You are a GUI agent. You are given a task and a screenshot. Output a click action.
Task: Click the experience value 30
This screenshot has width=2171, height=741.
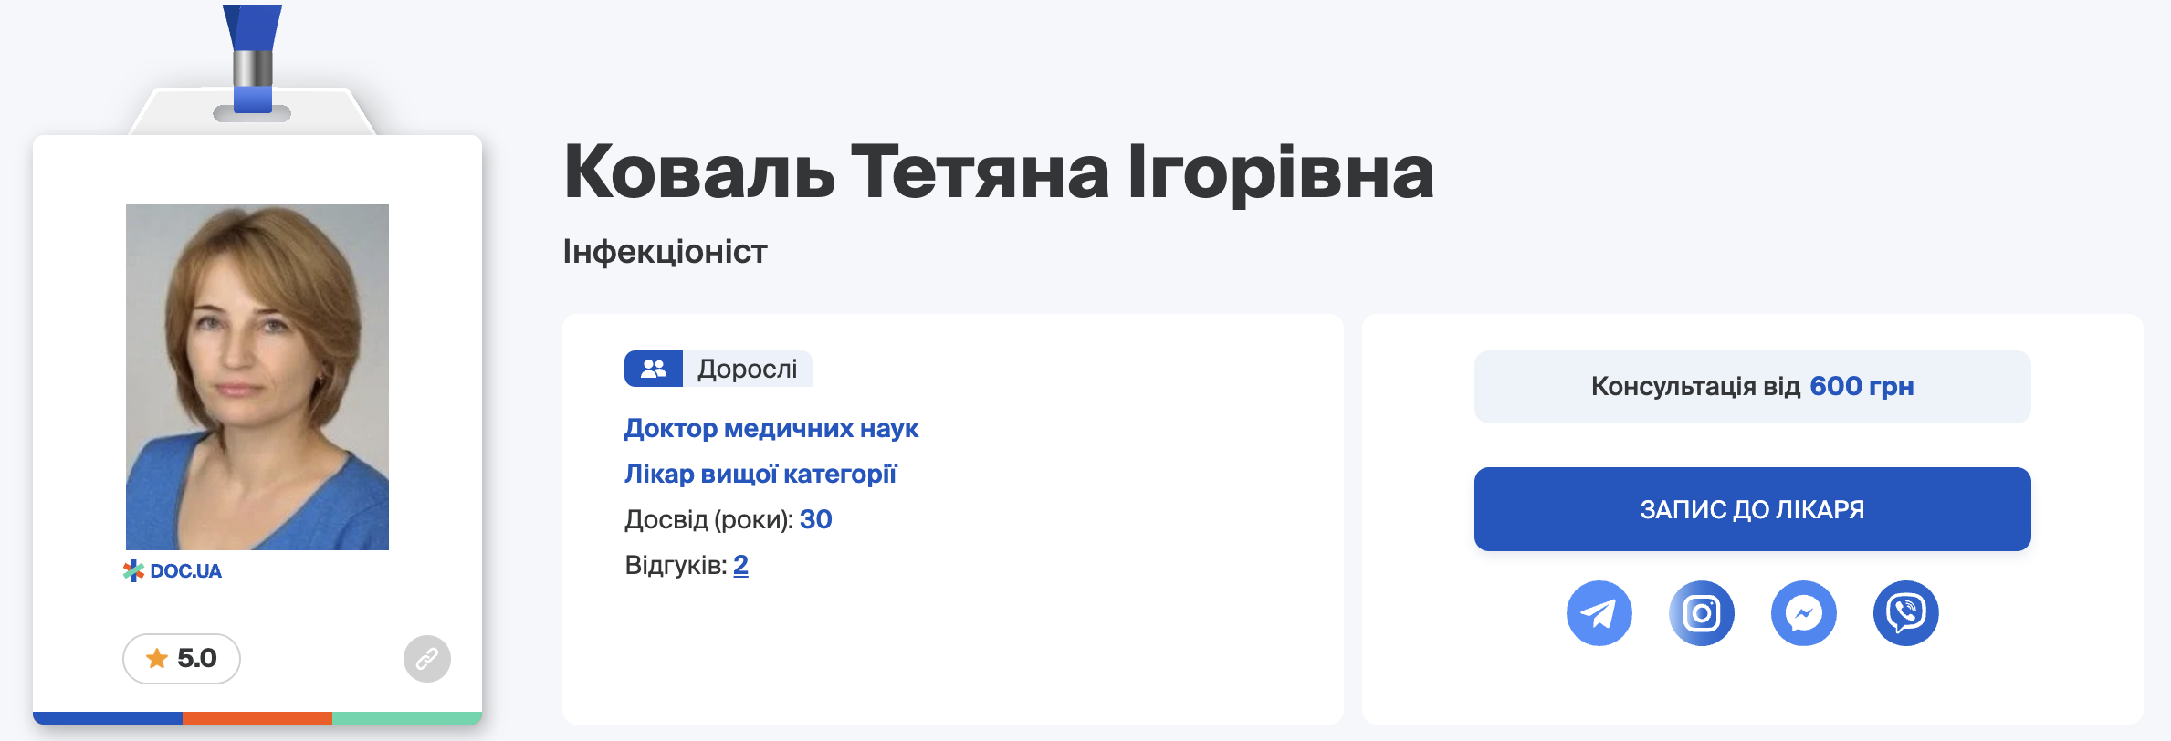pos(815,520)
